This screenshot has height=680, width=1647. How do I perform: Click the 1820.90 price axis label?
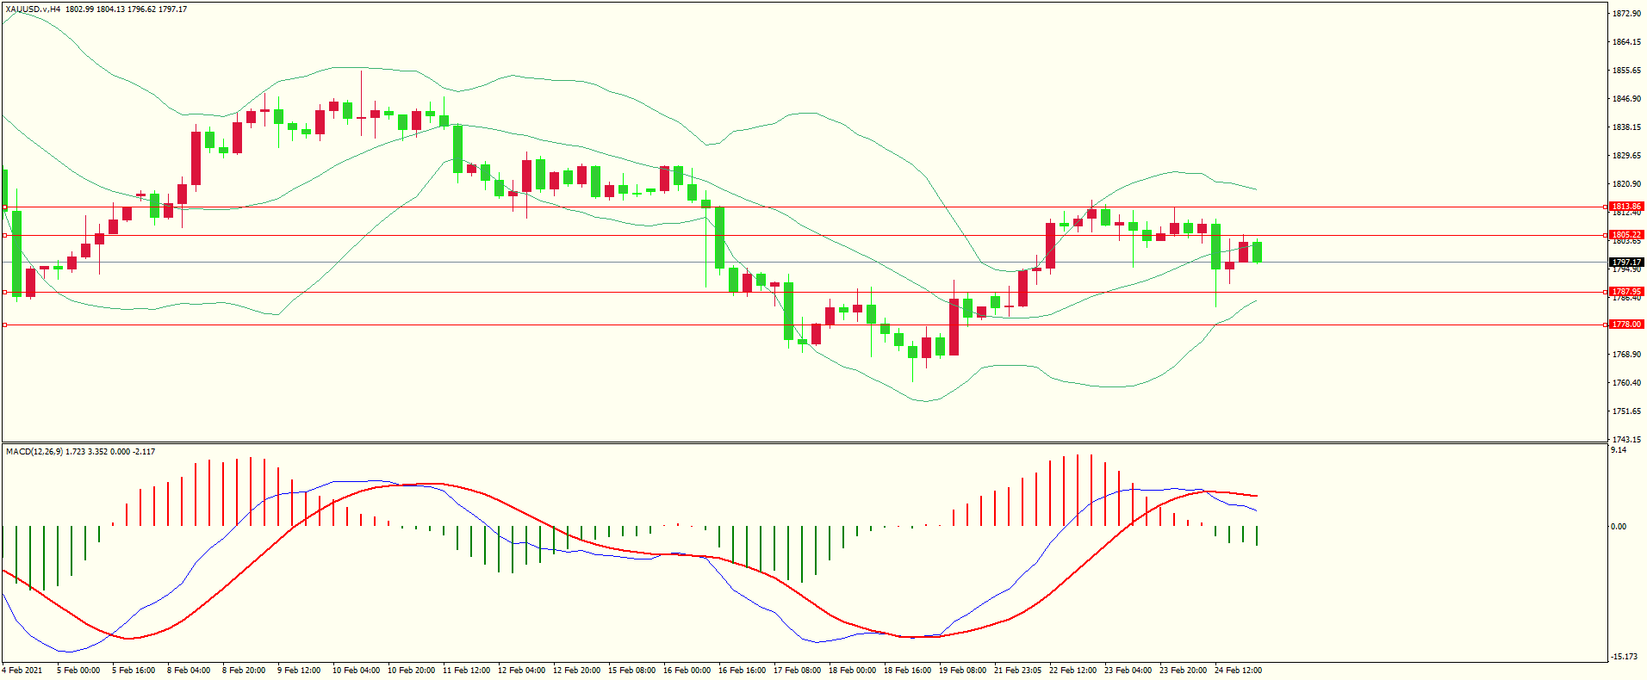1626,184
